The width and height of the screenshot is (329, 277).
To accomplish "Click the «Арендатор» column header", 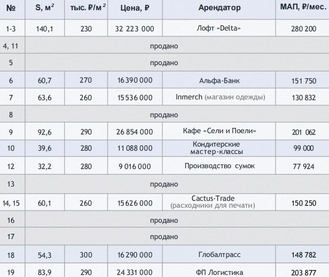I will point(219,8).
